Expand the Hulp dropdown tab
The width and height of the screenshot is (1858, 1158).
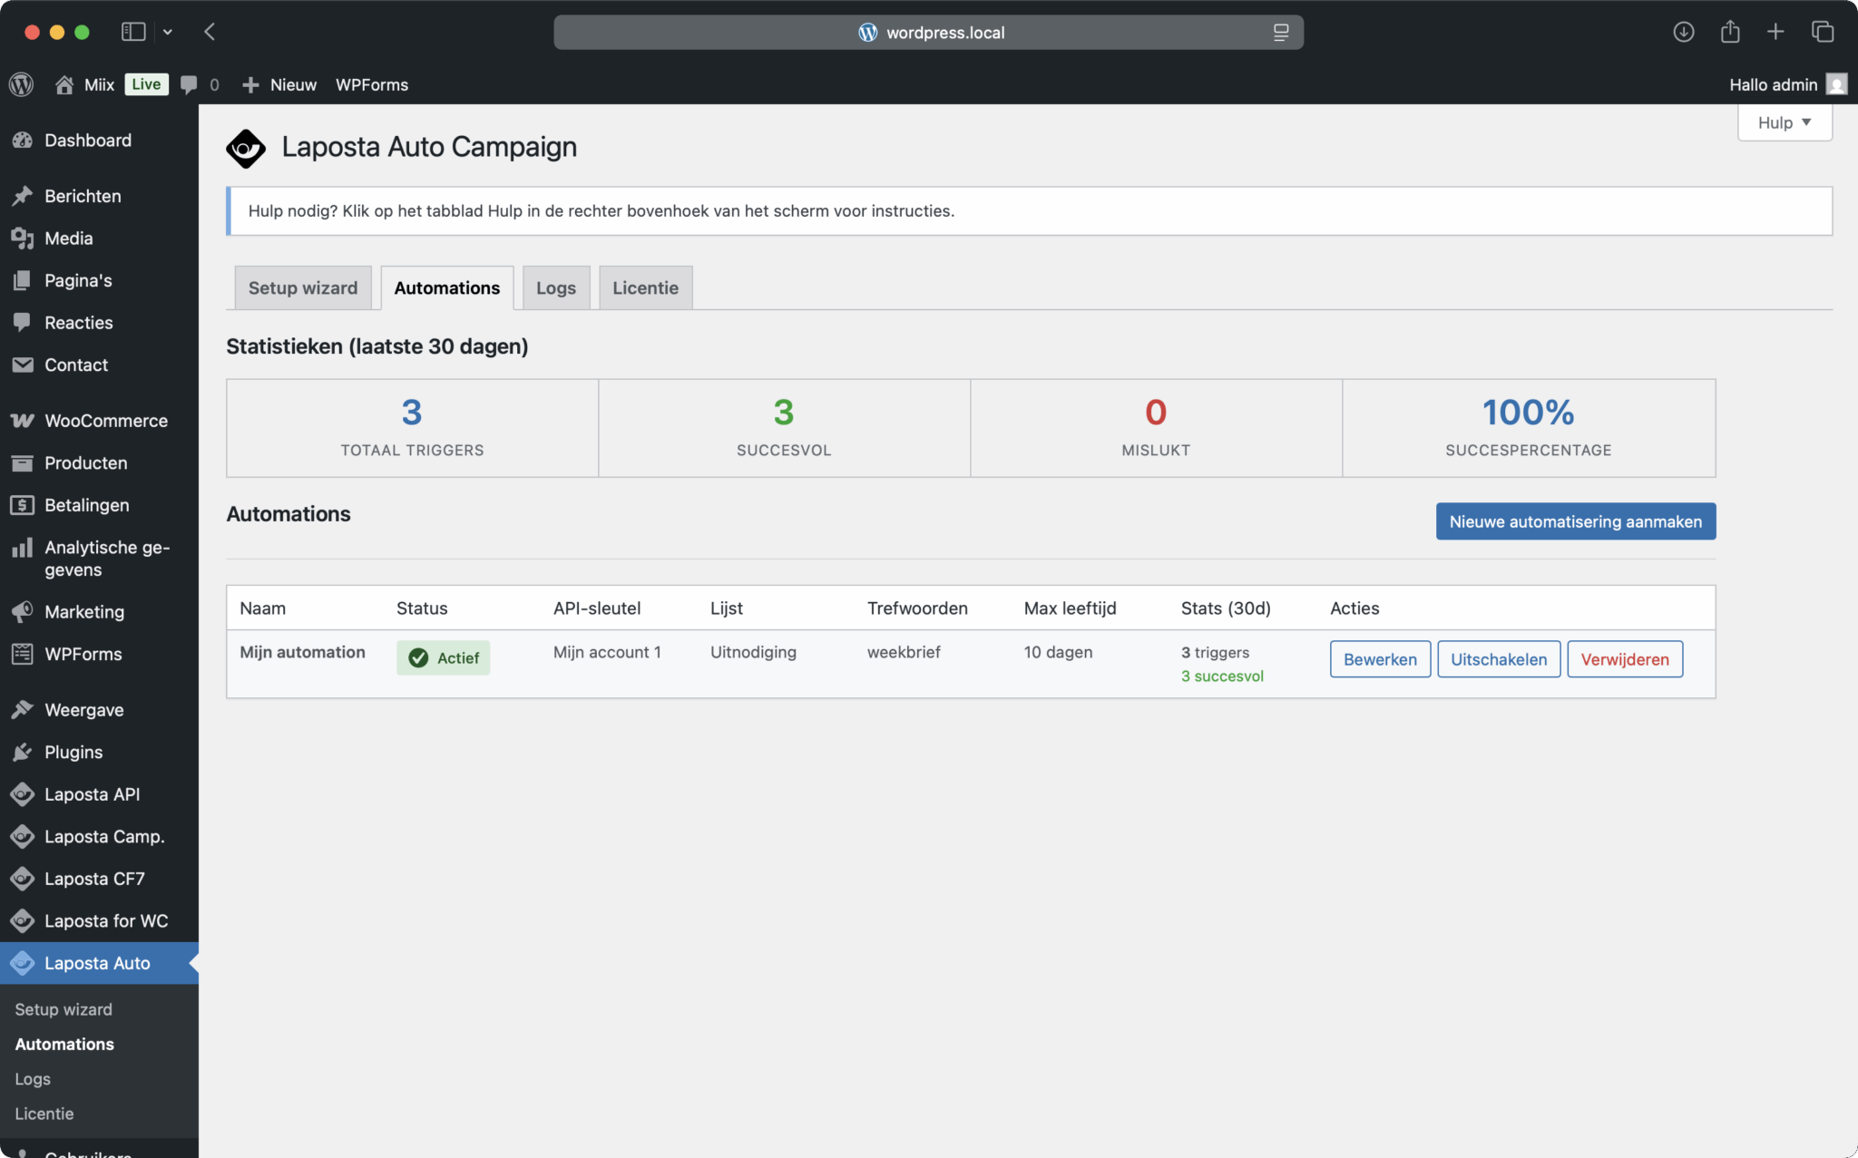(1784, 122)
